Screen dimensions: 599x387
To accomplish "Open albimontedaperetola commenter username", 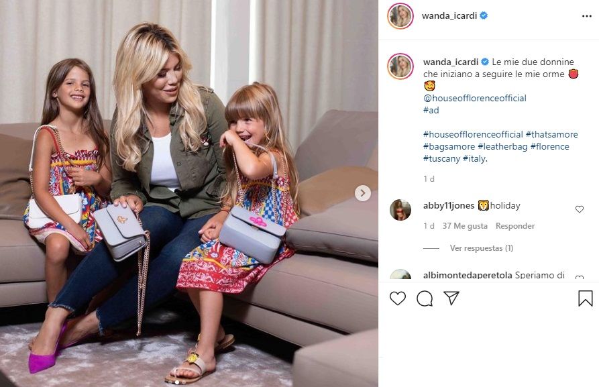I will 468,275.
